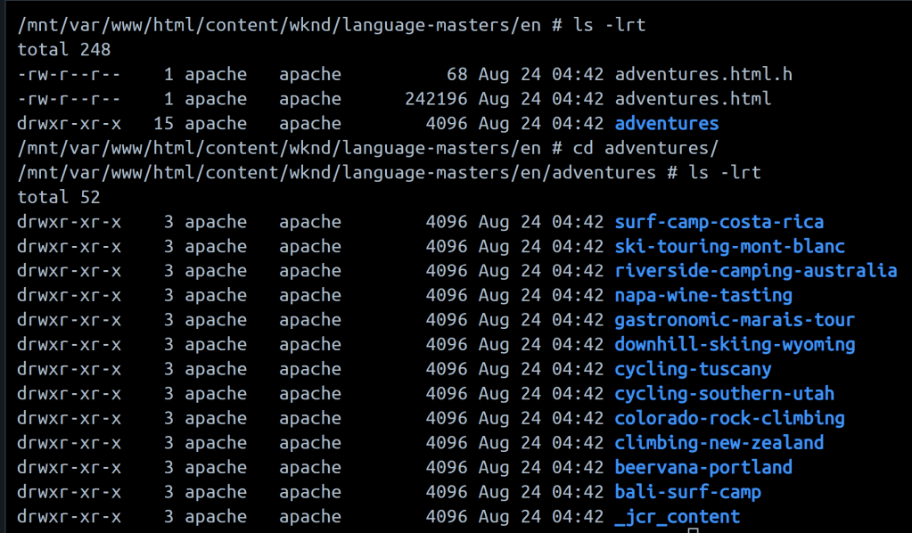Select the colorado-rock-climbing directory name

tap(729, 418)
